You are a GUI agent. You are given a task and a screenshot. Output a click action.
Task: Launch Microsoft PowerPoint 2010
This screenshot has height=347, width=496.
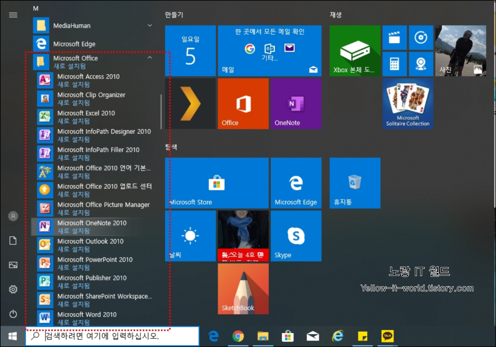(x=93, y=263)
